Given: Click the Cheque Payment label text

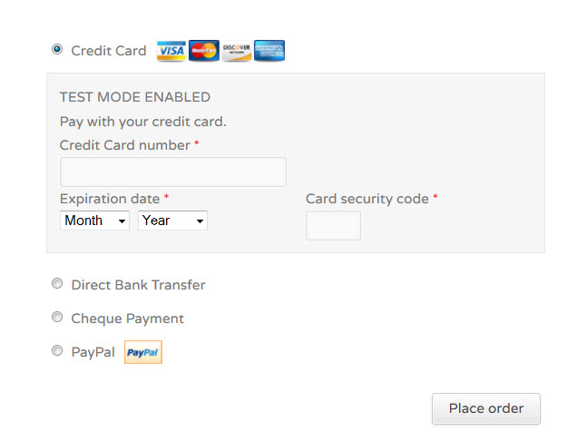Looking at the screenshot, I should 127,319.
